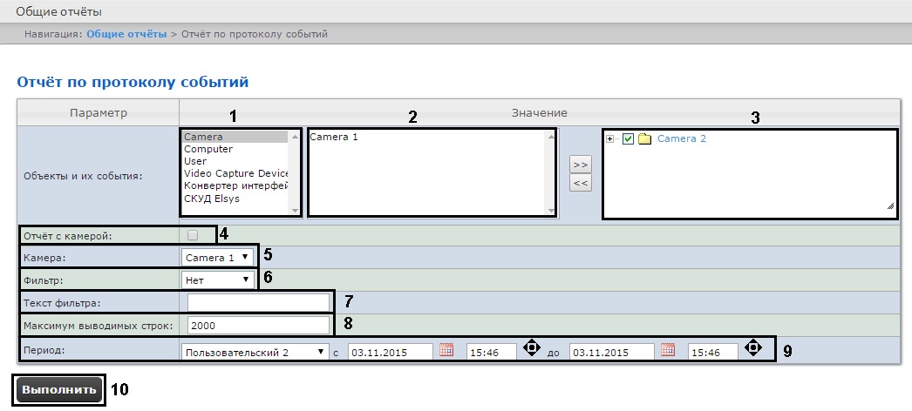
Task: Expand the Camera 2 tree node
Action: click(x=609, y=139)
